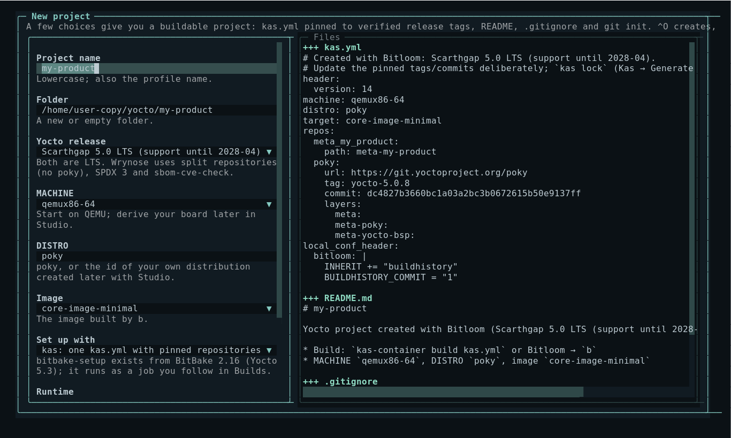
Task: Click the 'Files' panel title
Action: tap(327, 37)
